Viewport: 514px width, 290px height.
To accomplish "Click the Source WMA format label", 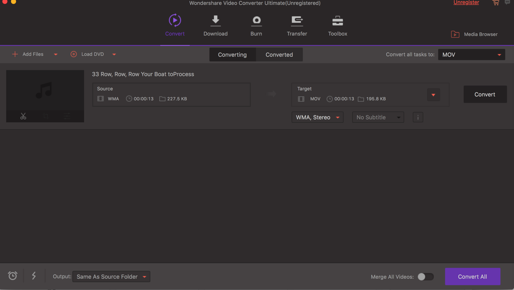I will click(113, 99).
